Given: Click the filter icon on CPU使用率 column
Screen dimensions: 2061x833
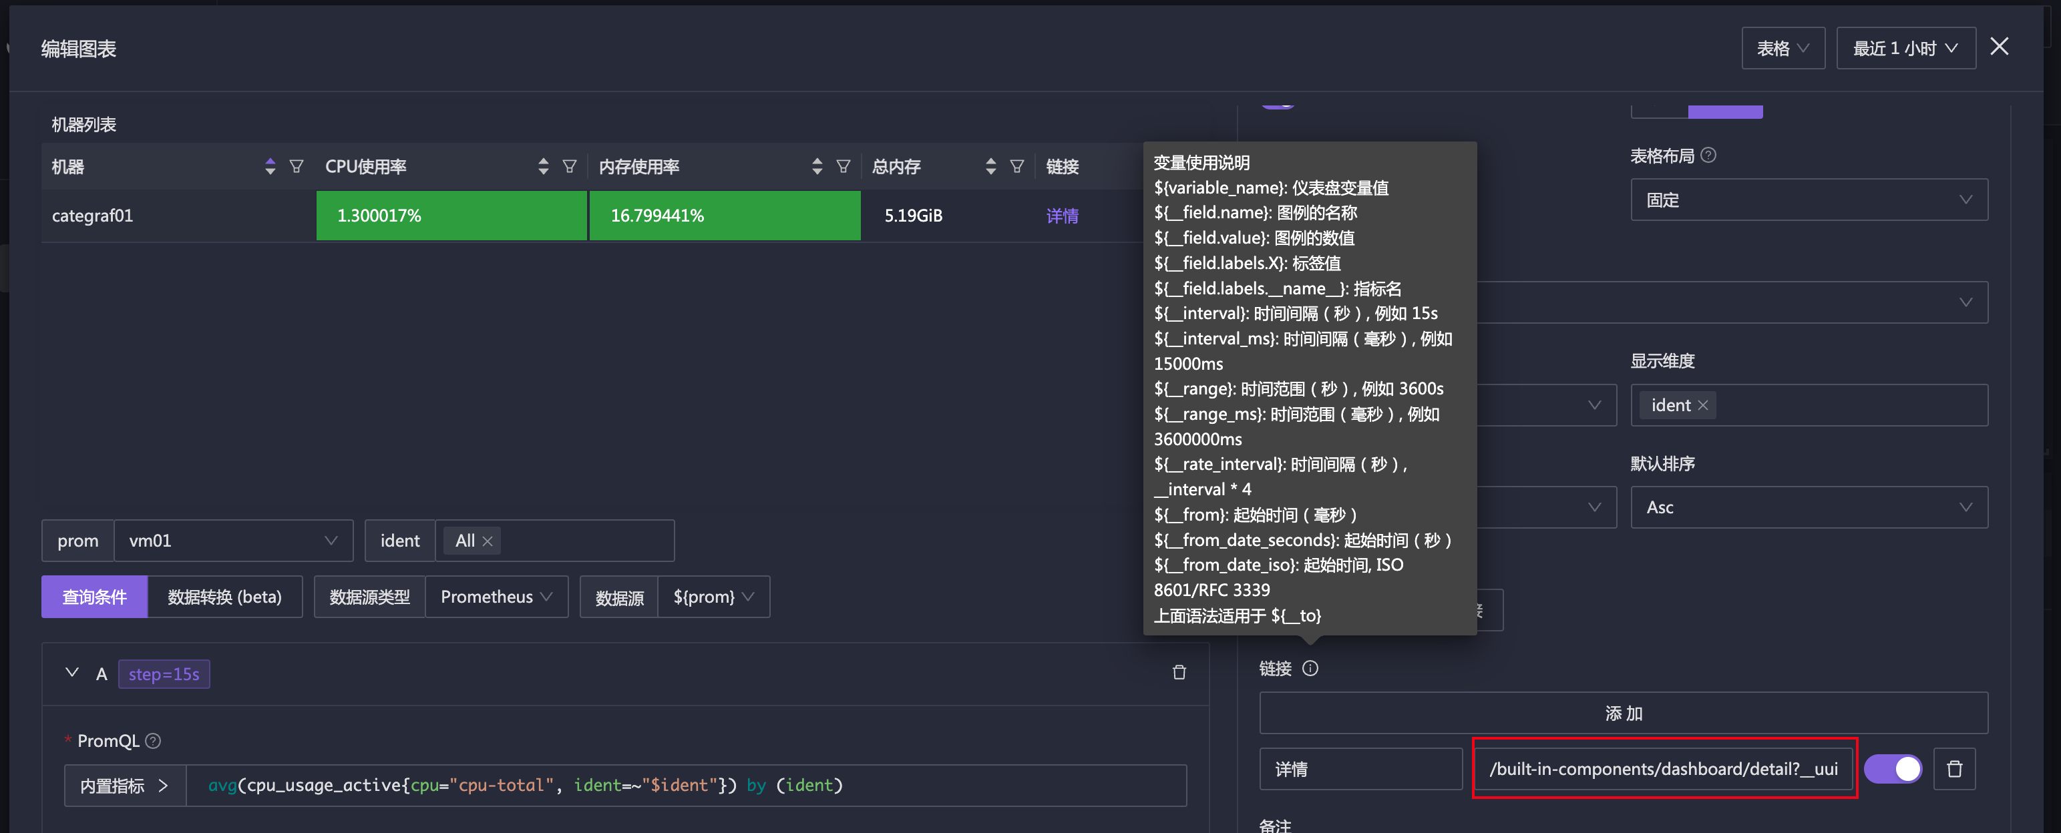Looking at the screenshot, I should tap(568, 167).
